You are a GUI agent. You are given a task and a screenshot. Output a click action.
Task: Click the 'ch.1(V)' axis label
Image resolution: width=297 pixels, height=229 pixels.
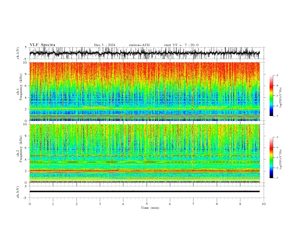pos(18,53)
